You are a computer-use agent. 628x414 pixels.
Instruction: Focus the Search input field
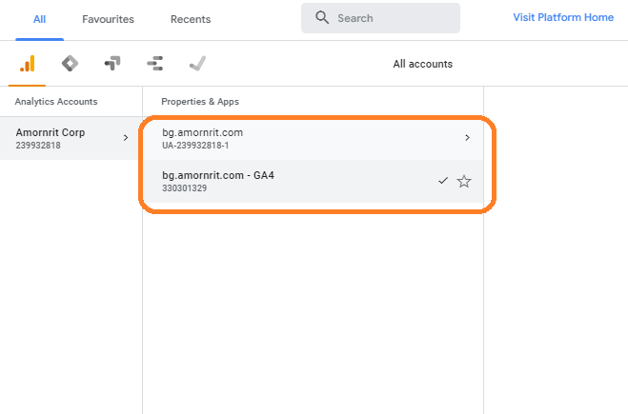click(391, 18)
